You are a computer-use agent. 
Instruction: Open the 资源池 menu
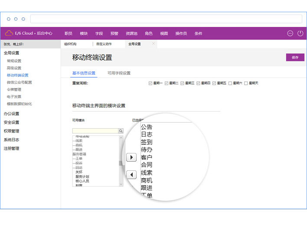pos(131,33)
